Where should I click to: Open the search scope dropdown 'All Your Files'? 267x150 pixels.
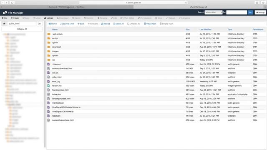pos(213,12)
